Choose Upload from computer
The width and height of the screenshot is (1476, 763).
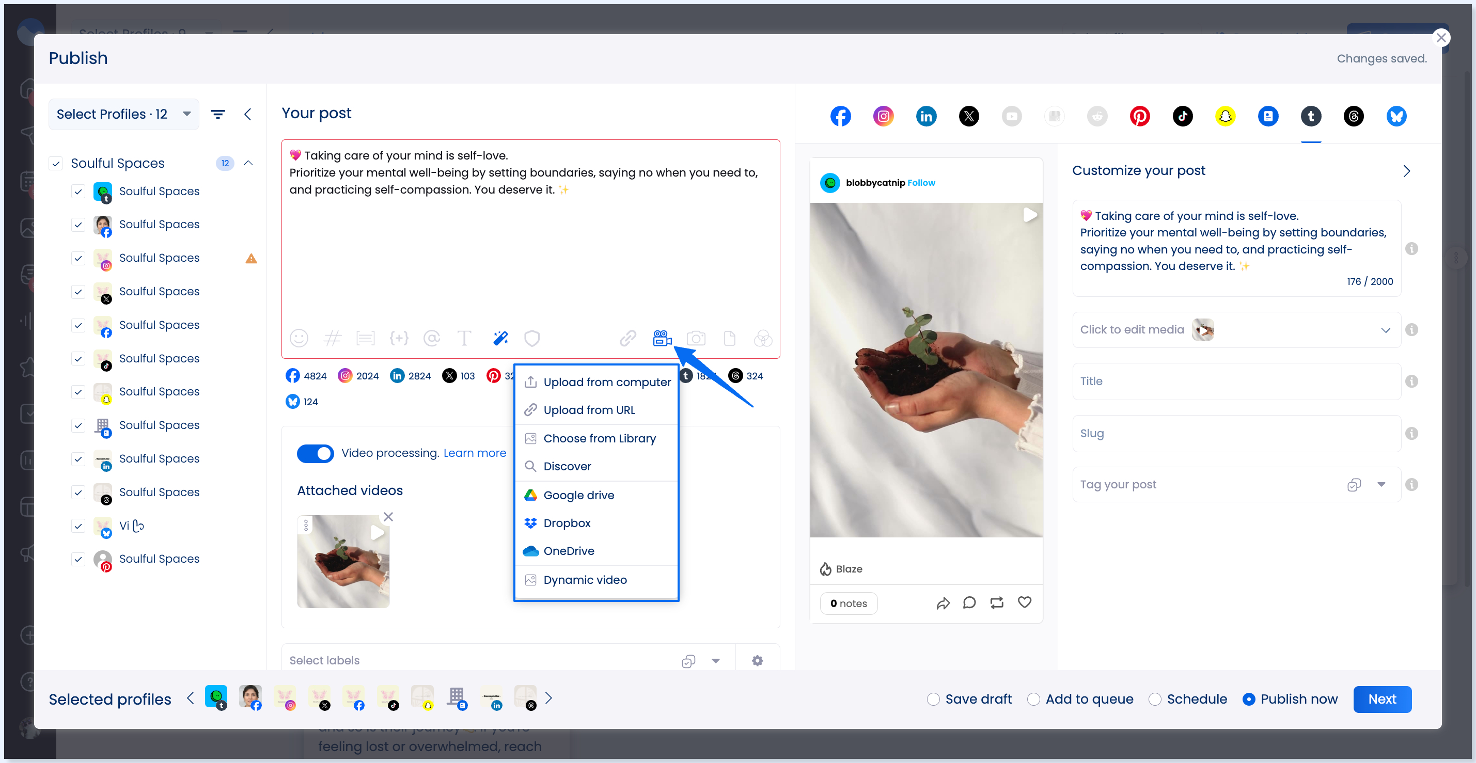click(x=596, y=382)
